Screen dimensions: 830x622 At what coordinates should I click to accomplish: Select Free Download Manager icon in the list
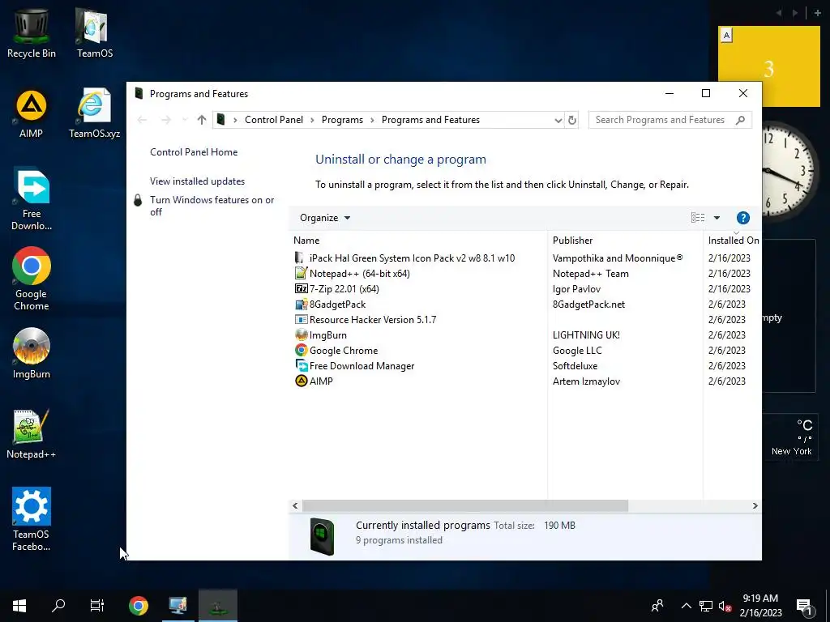point(301,365)
